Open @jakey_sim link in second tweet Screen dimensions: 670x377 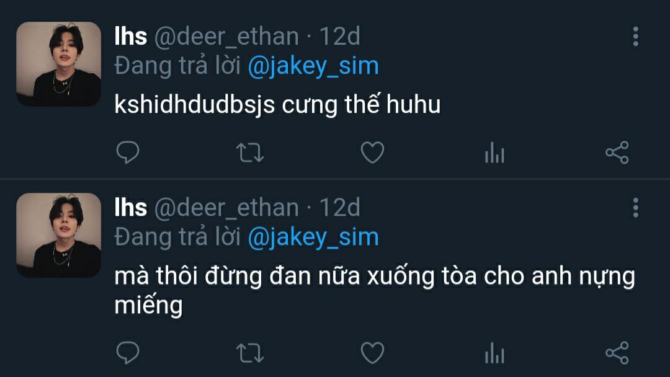coord(313,238)
